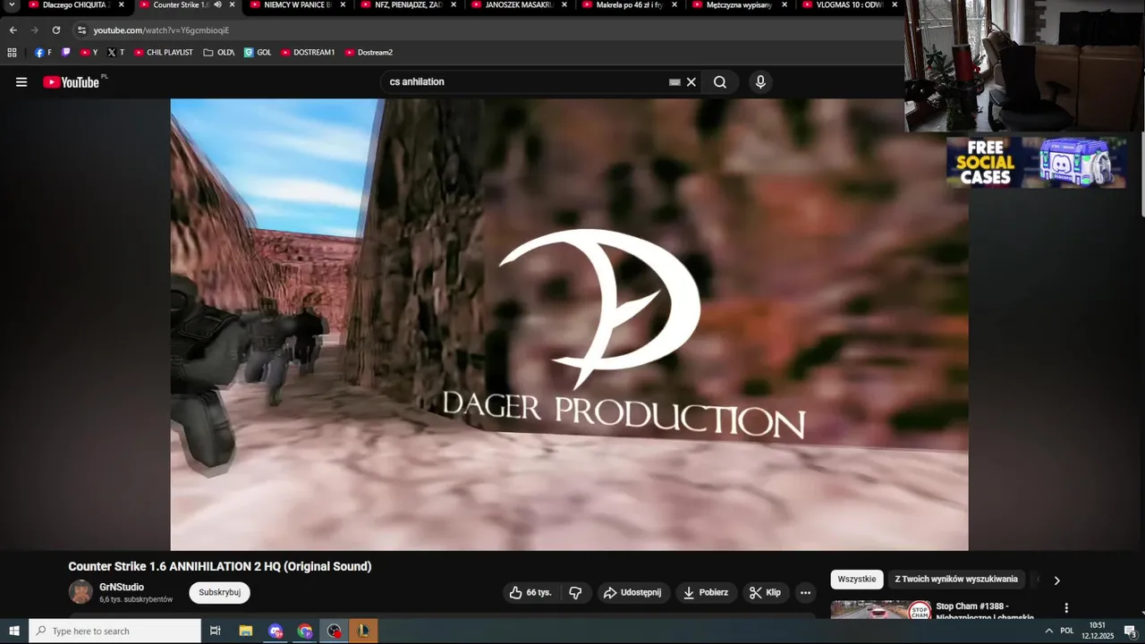Open GrNStudio channel avatar
Screen dimensions: 1145x644
click(x=81, y=592)
